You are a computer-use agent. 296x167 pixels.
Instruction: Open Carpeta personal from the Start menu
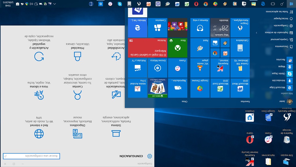(x=282, y=39)
